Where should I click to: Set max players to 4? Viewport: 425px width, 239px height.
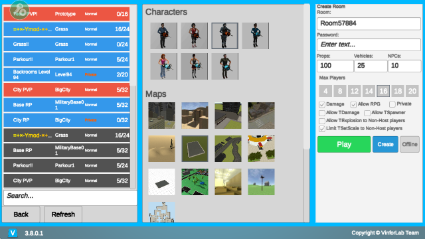(325, 91)
